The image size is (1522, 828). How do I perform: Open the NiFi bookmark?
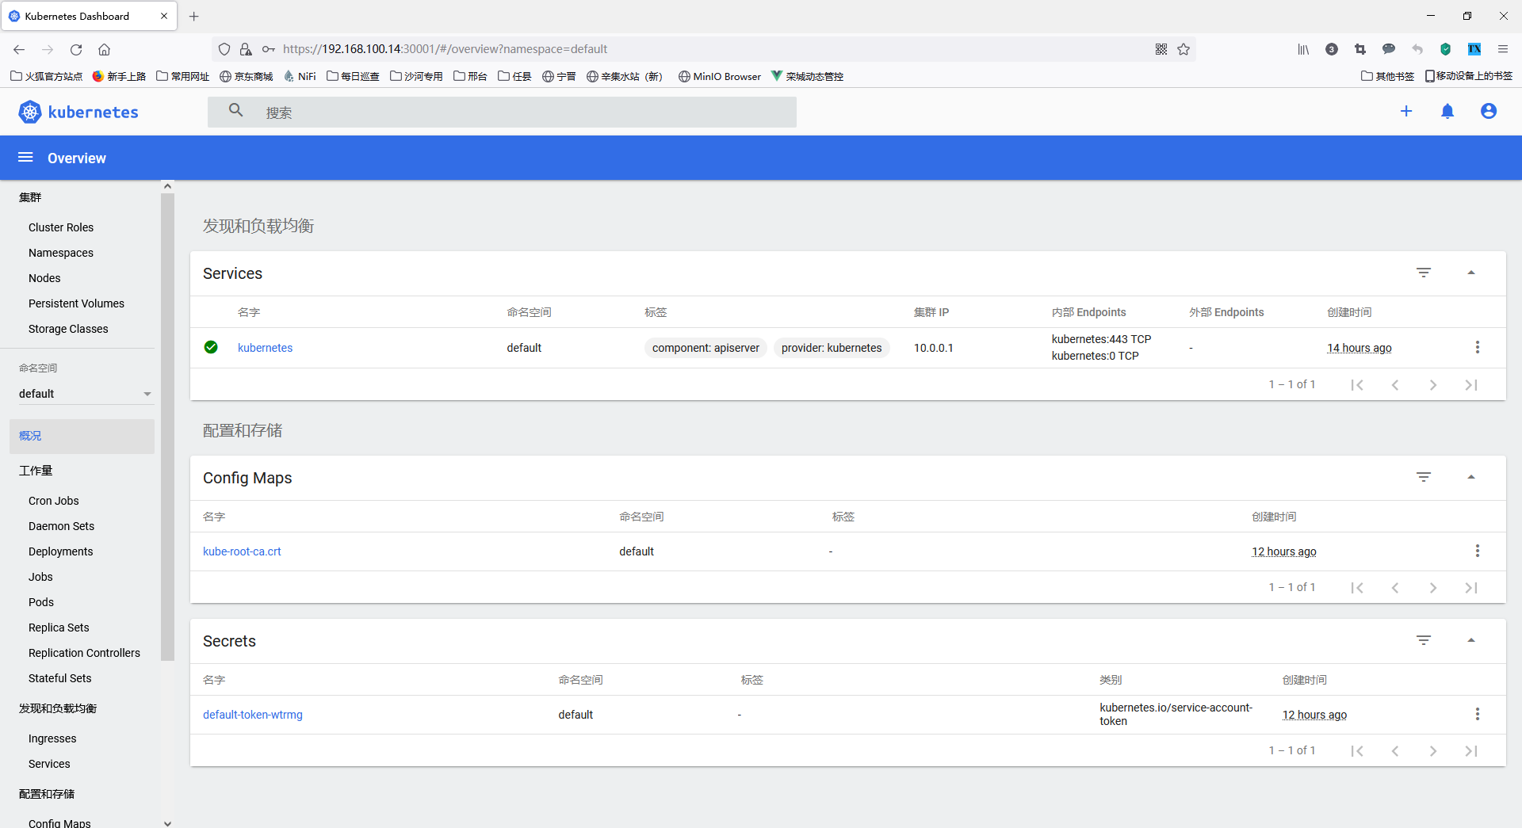300,76
